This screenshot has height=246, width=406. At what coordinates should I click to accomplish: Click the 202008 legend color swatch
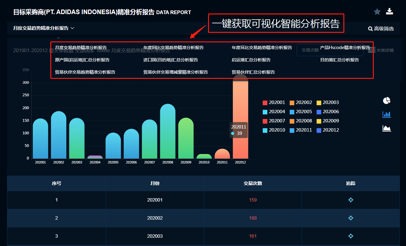point(292,121)
